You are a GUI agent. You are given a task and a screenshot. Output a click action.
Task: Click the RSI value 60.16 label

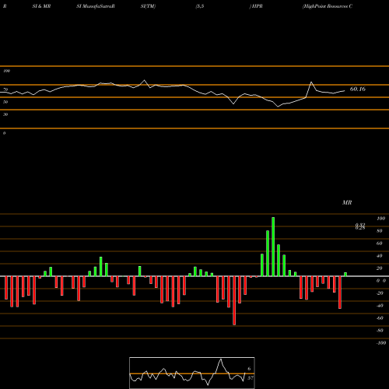click(358, 89)
